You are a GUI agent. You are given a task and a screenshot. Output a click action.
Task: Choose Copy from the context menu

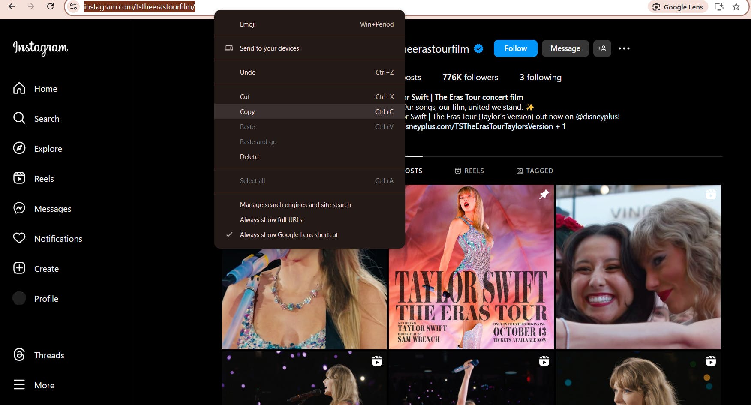tap(309, 111)
